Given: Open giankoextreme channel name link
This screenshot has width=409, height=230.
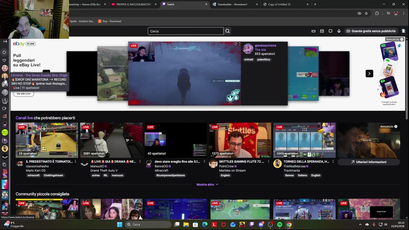Looking at the screenshot, I should (266, 45).
